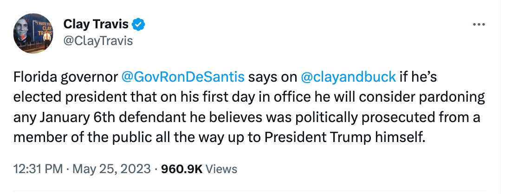Open the @clayandbuck mention link
Viewport: 505px width, 194px height.
tap(348, 76)
